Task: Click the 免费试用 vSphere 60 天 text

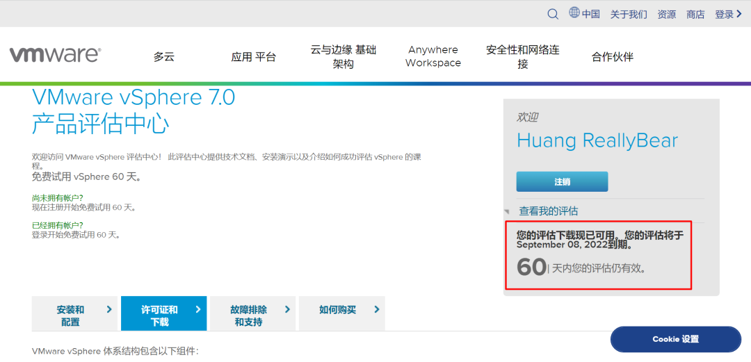Action: (x=86, y=176)
